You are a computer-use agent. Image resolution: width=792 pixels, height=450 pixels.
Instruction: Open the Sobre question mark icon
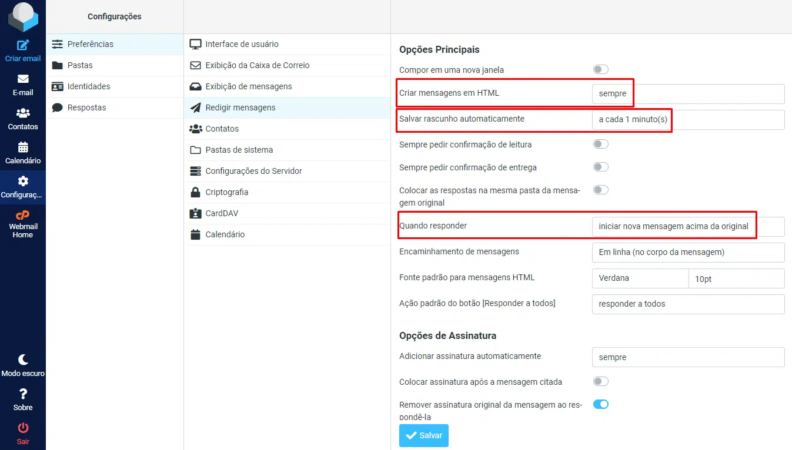click(23, 394)
